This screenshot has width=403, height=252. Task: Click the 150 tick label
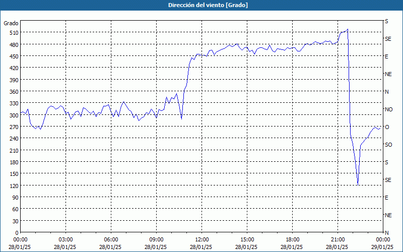pos(14,174)
